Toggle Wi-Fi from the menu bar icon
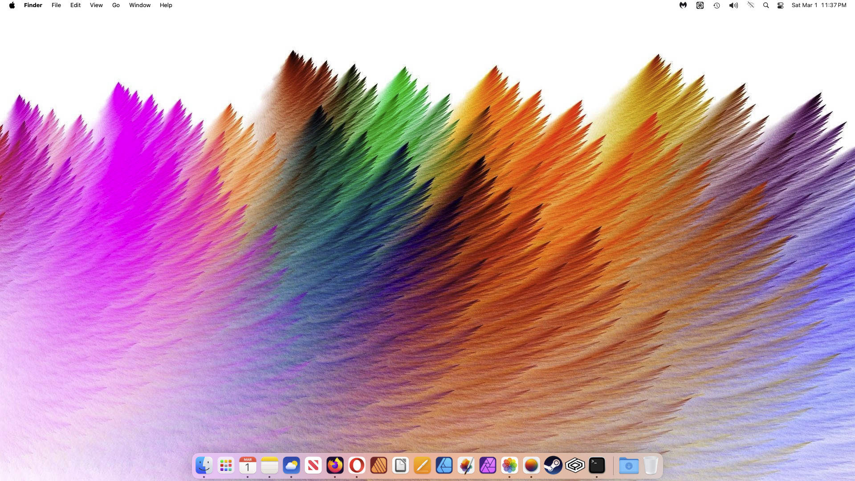 750,5
